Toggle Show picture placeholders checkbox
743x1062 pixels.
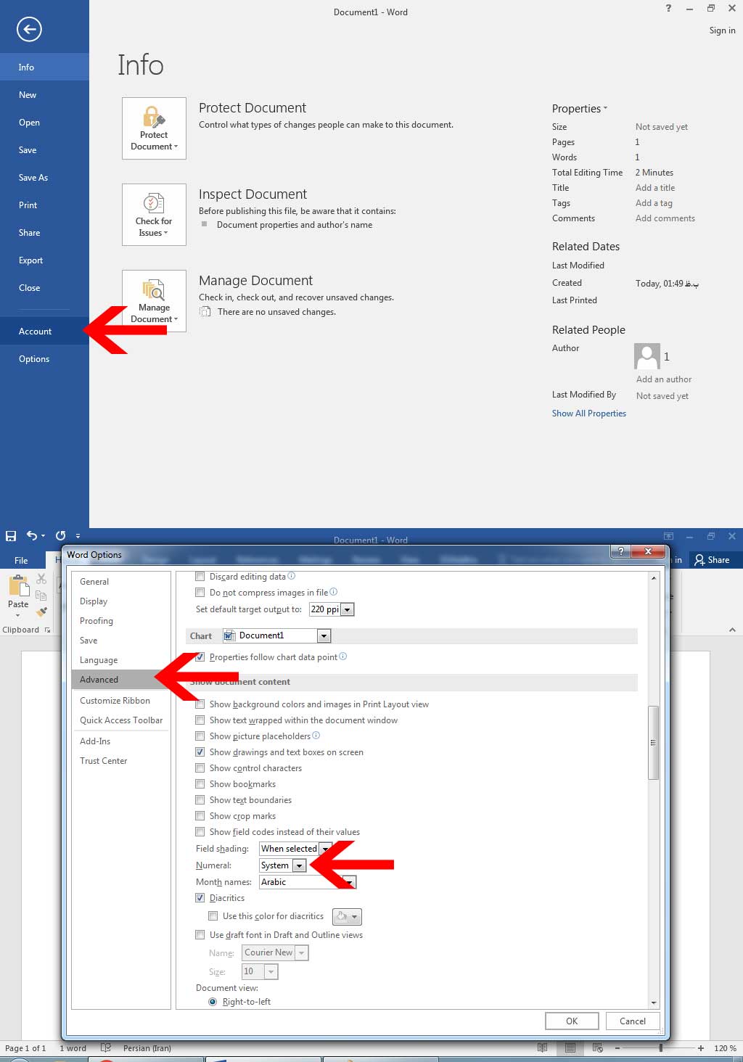coord(200,736)
